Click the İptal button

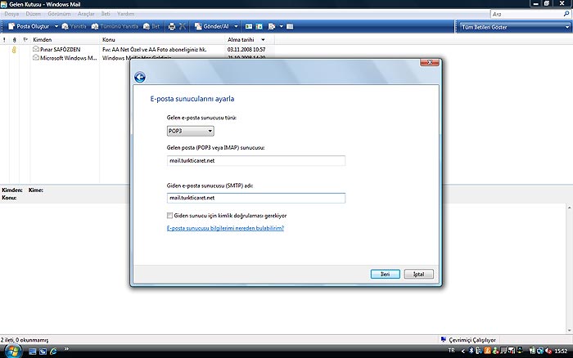[x=419, y=274]
